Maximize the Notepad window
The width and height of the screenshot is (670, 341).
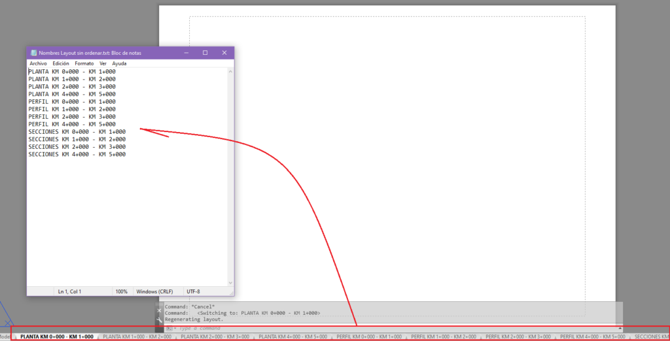(205, 53)
